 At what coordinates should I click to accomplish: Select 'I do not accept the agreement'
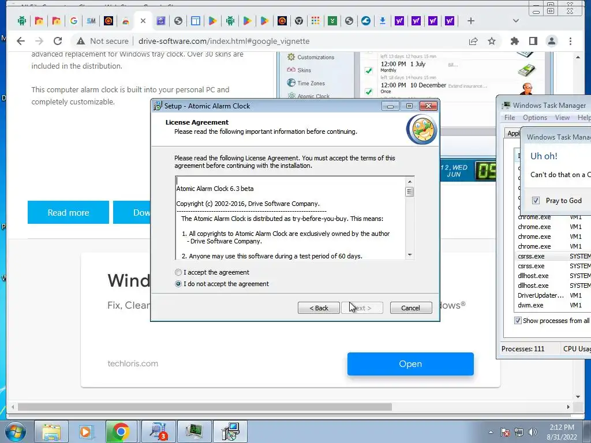[x=178, y=284]
